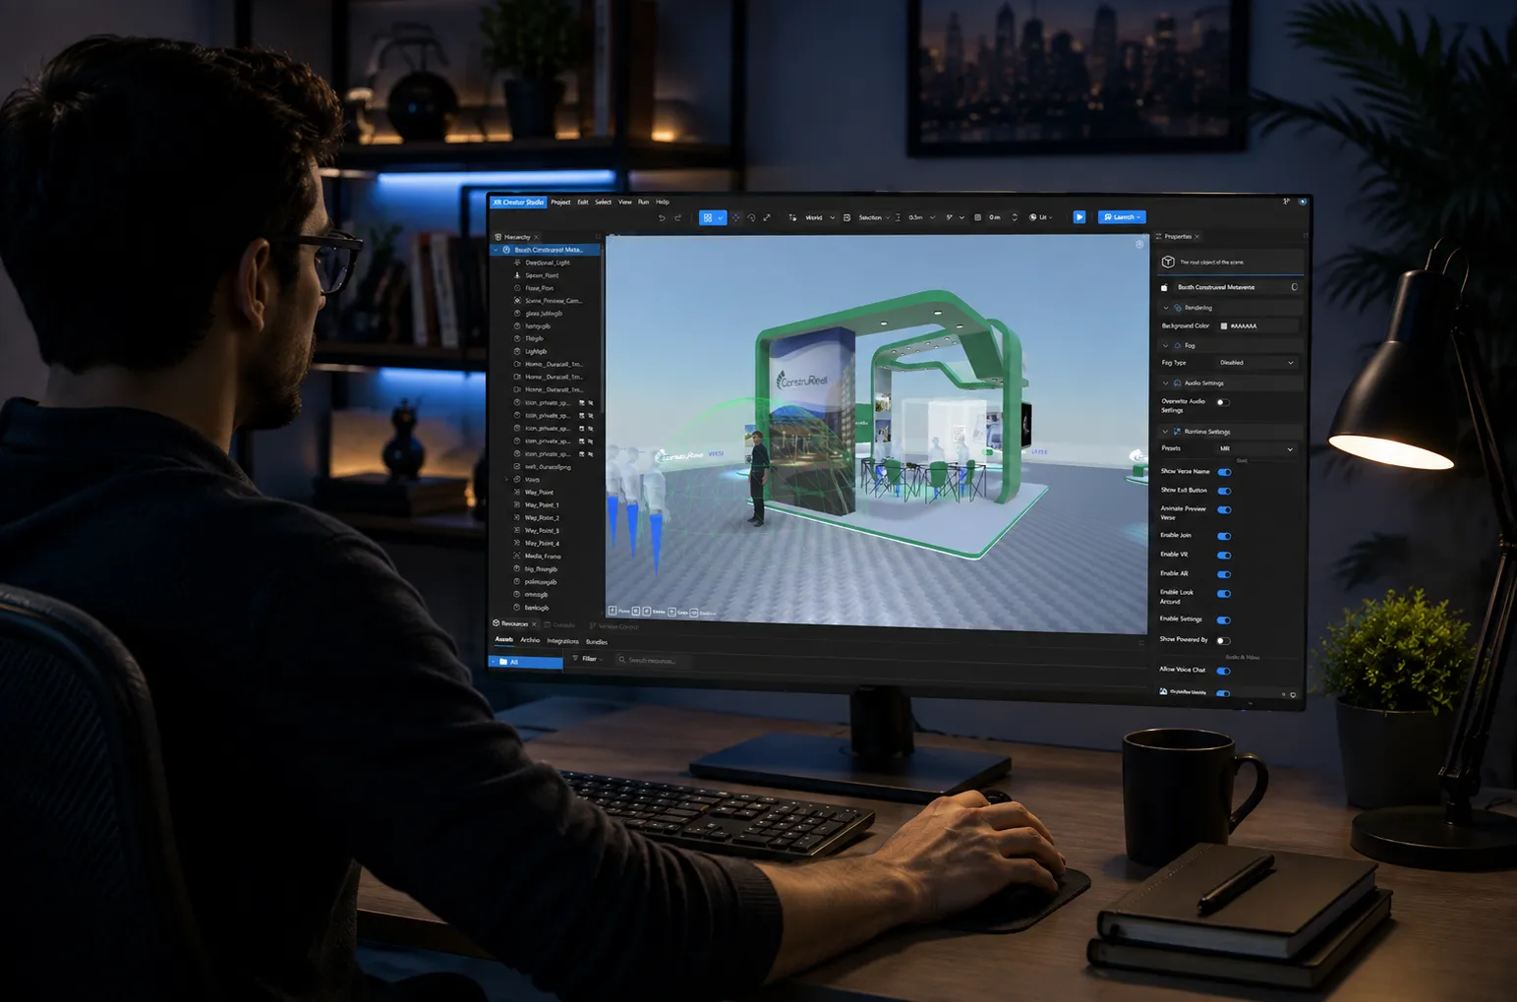The width and height of the screenshot is (1517, 1002).
Task: Toggle Show Exit Button switch
Action: coord(1224,491)
